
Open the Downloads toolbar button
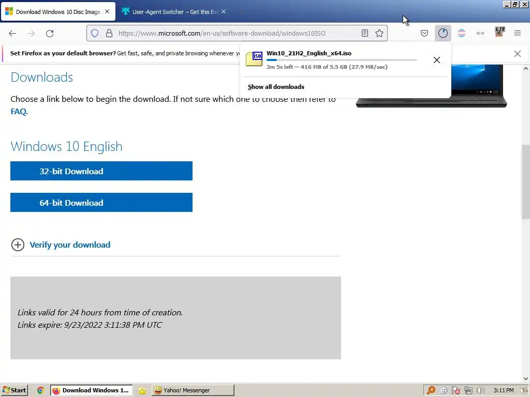click(443, 33)
